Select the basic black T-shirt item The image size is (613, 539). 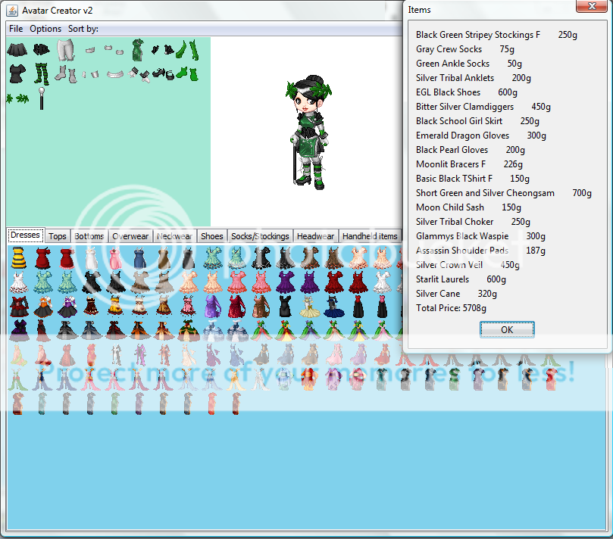point(16,74)
